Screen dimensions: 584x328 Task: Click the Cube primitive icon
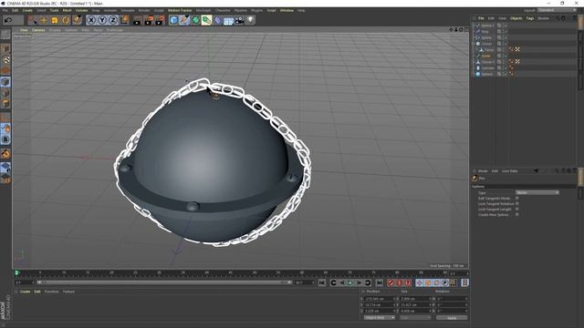173,20
